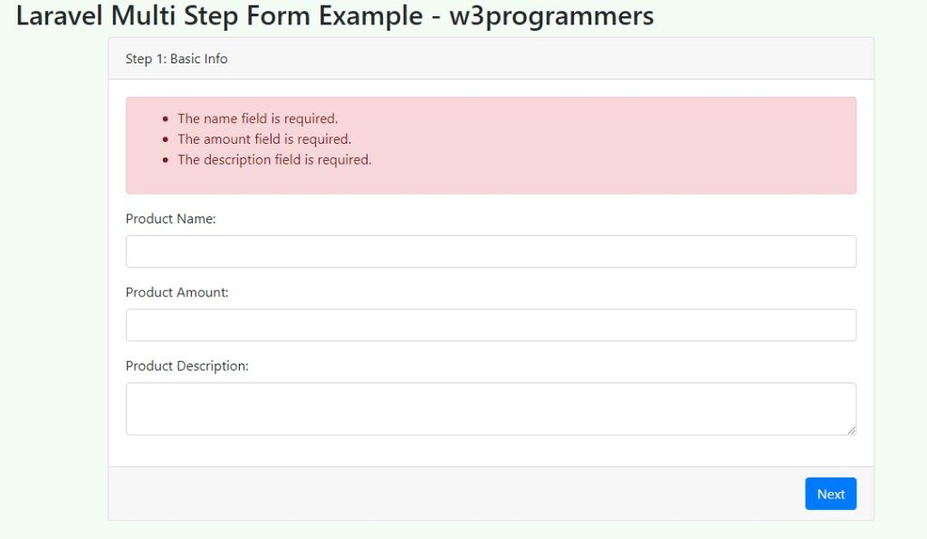
Task: Click the "description field is required" error
Action: coord(274,160)
